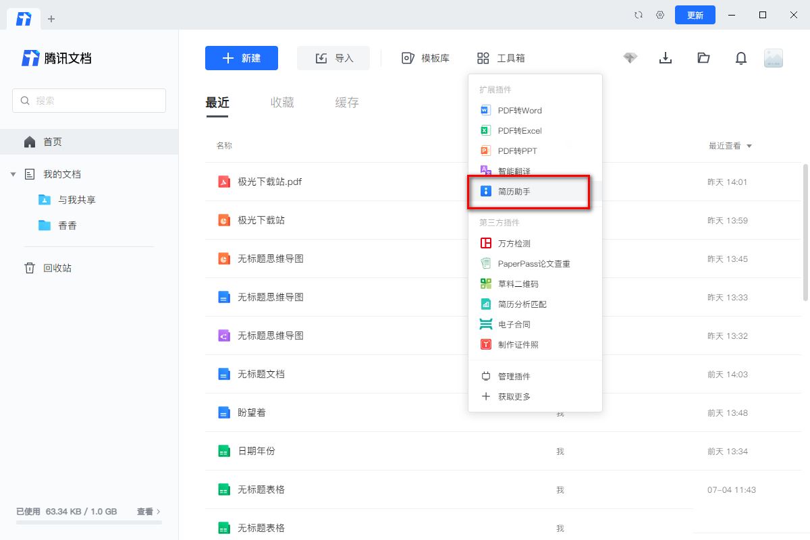Click 查看 storage usage link
The width and height of the screenshot is (810, 540).
coord(148,512)
